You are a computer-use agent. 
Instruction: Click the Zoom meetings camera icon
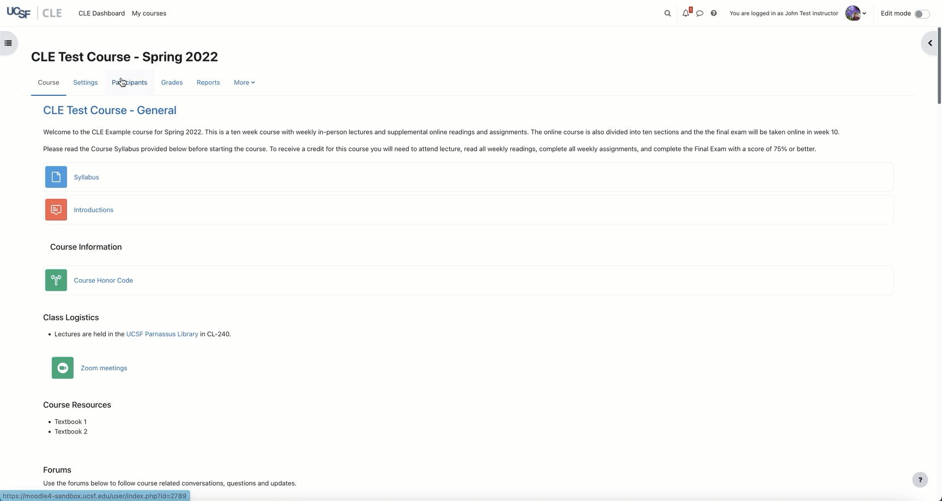63,368
